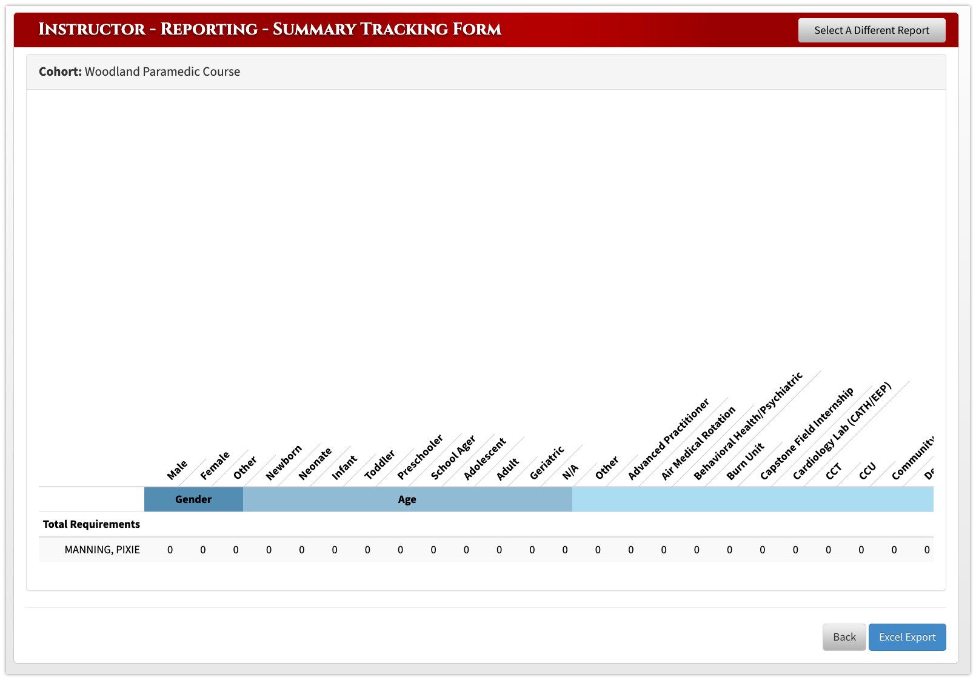
Task: Click the Toddler column header
Action: (x=379, y=464)
